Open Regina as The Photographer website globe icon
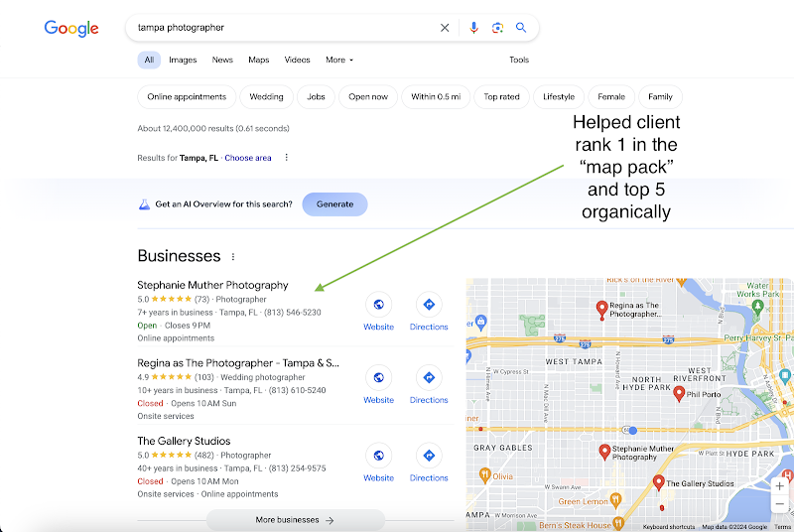 (378, 377)
